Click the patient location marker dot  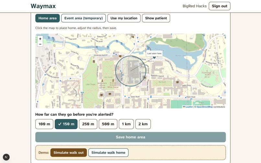(x=154, y=57)
